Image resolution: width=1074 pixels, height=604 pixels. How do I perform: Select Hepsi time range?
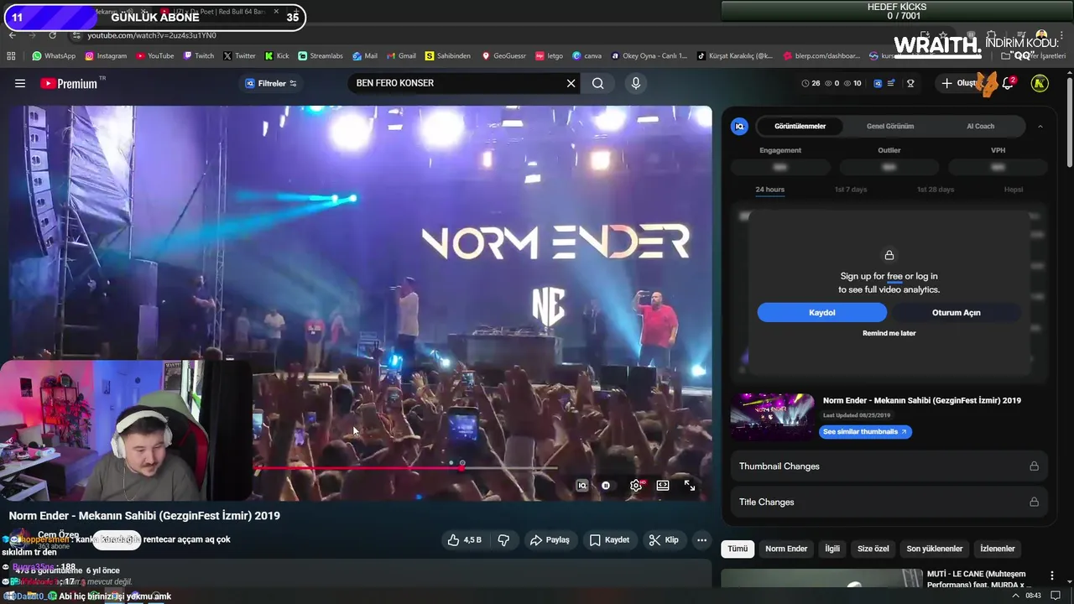click(1014, 190)
